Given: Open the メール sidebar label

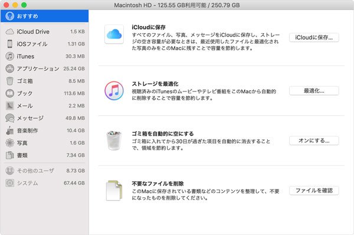Looking at the screenshot, I should tap(25, 106).
